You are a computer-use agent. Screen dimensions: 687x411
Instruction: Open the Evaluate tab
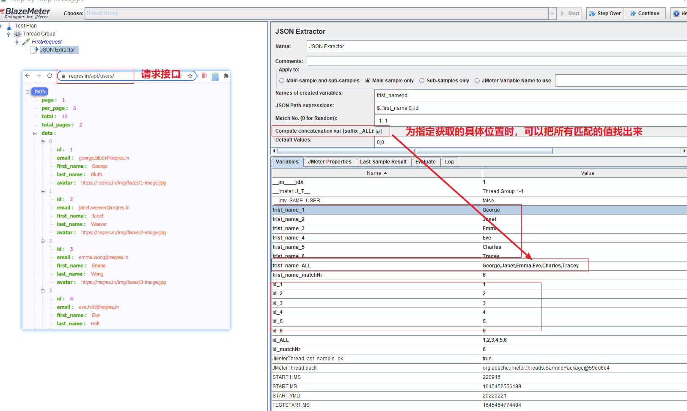426,162
